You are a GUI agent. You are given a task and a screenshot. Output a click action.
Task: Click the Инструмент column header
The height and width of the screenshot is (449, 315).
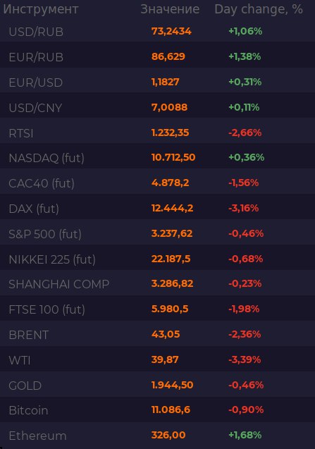pyautogui.click(x=41, y=9)
